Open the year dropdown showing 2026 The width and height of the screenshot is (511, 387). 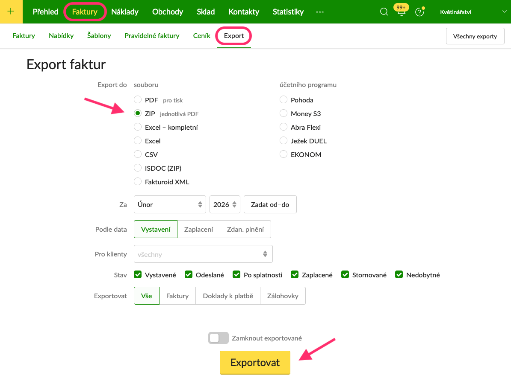point(225,204)
